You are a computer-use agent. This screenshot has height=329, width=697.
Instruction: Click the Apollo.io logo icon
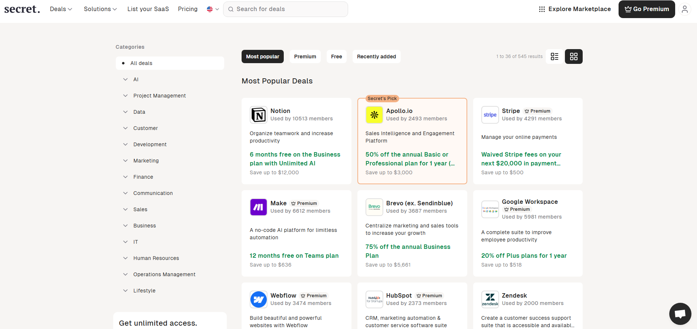tap(374, 115)
